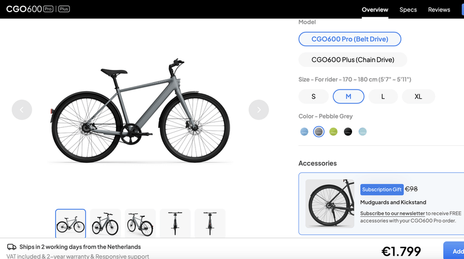Click the Accessories heading
Viewport: 464px width, 259px height.
[317, 164]
